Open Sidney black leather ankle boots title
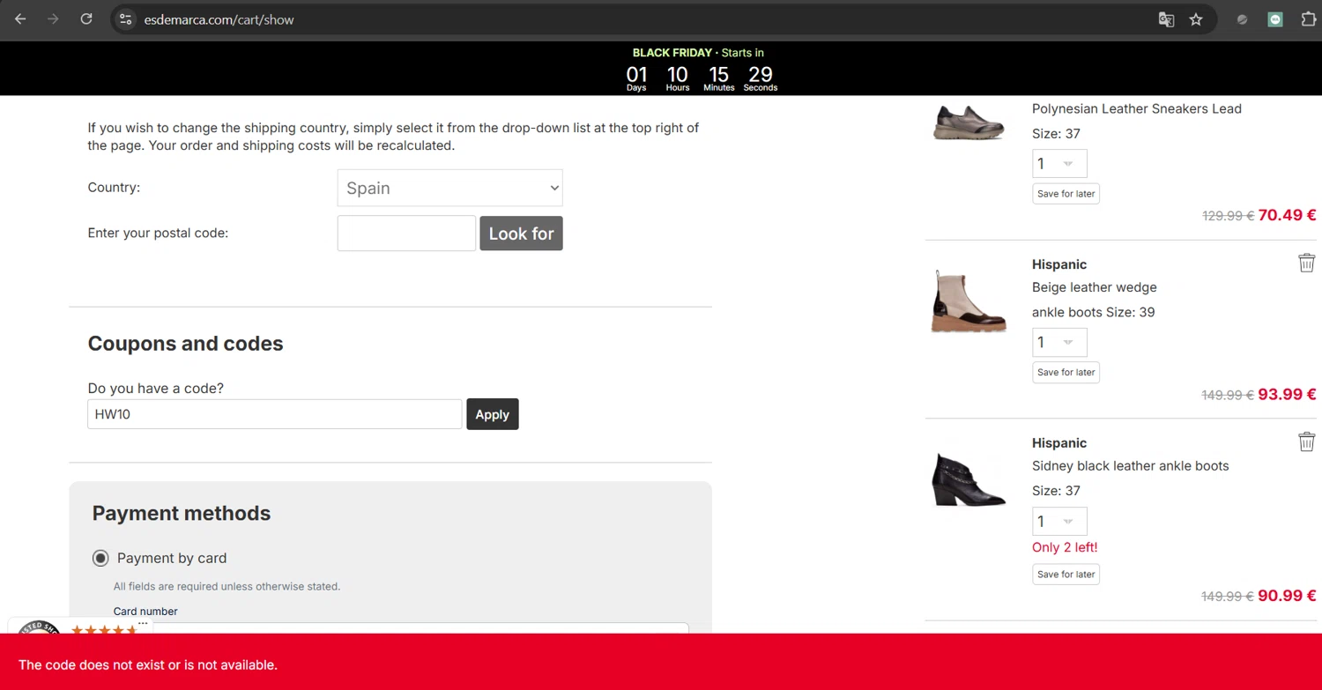 [1130, 465]
